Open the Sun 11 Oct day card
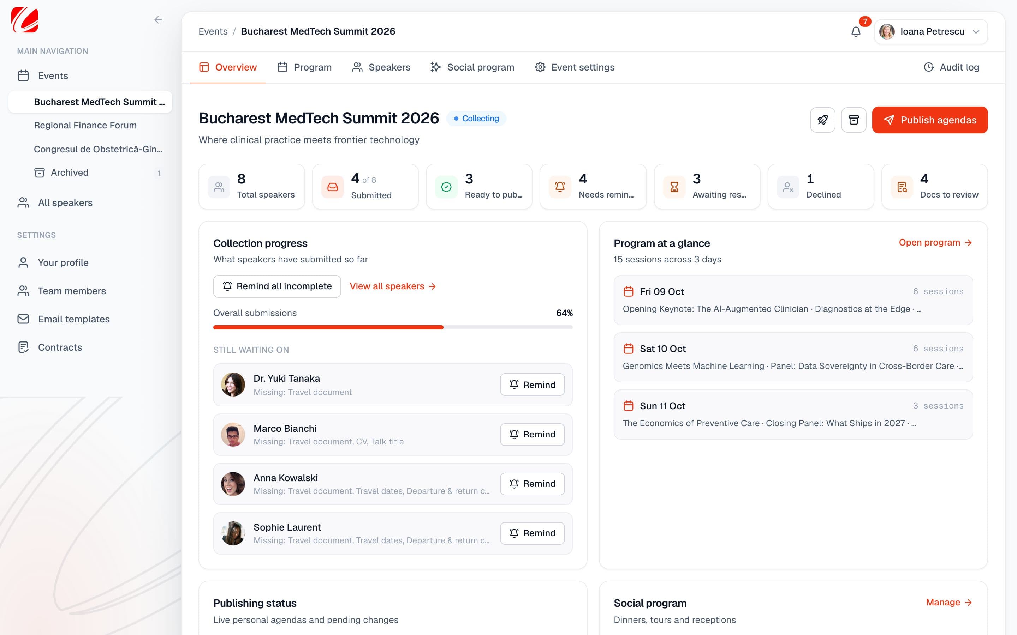Viewport: 1017px width, 635px height. 793,415
